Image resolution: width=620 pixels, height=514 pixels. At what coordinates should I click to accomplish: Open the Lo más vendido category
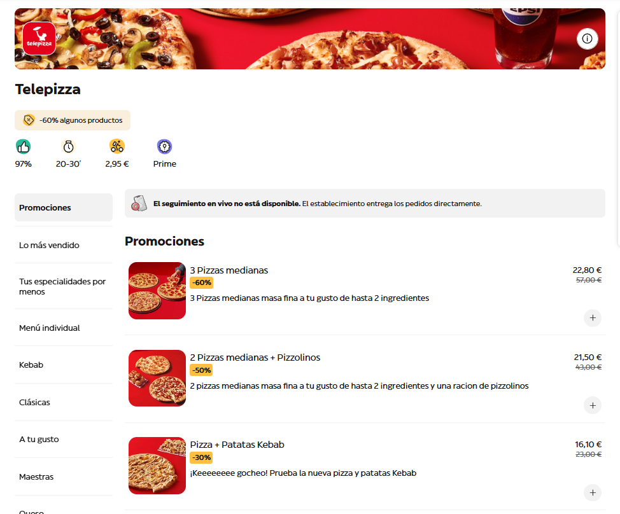(64, 245)
